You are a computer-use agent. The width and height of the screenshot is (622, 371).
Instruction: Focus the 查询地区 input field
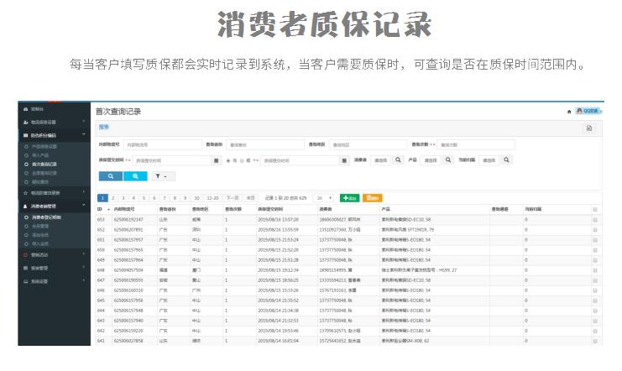click(368, 145)
